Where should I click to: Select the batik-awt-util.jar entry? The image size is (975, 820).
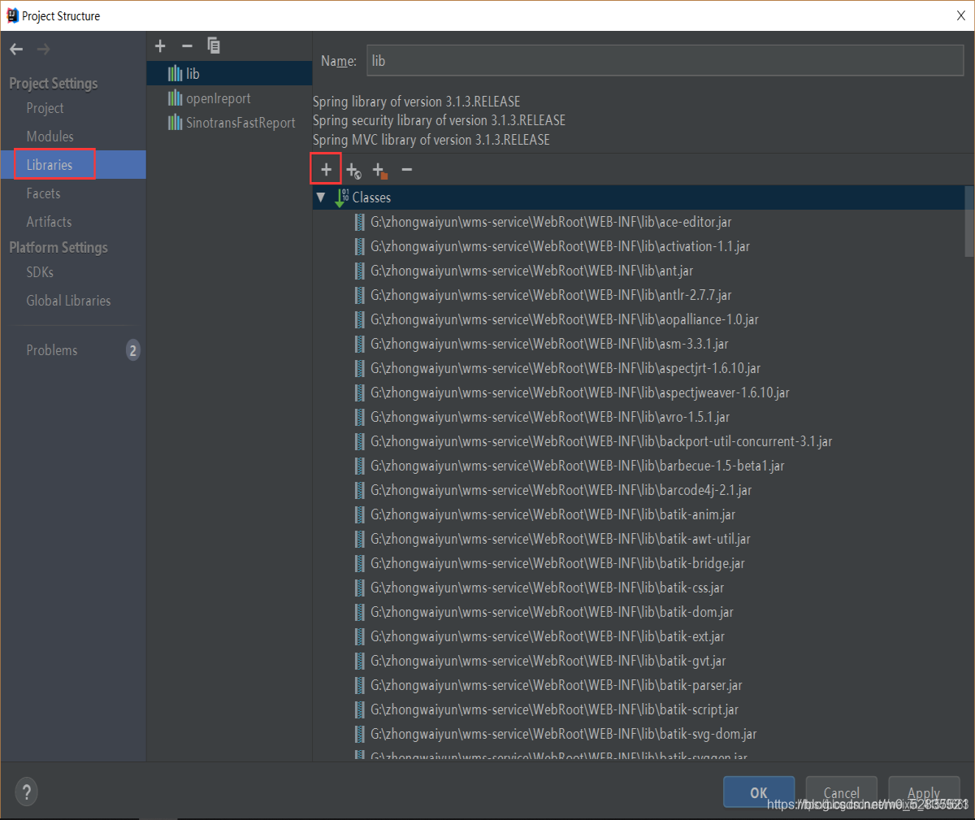561,539
